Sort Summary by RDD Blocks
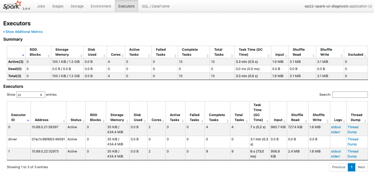 point(39,52)
